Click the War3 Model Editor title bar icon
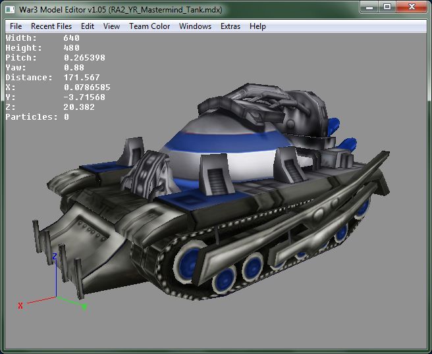Viewport: 432px width, 354px height. pyautogui.click(x=10, y=10)
